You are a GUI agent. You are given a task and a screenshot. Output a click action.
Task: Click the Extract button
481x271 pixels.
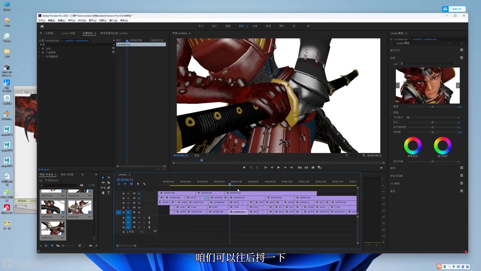point(306,167)
